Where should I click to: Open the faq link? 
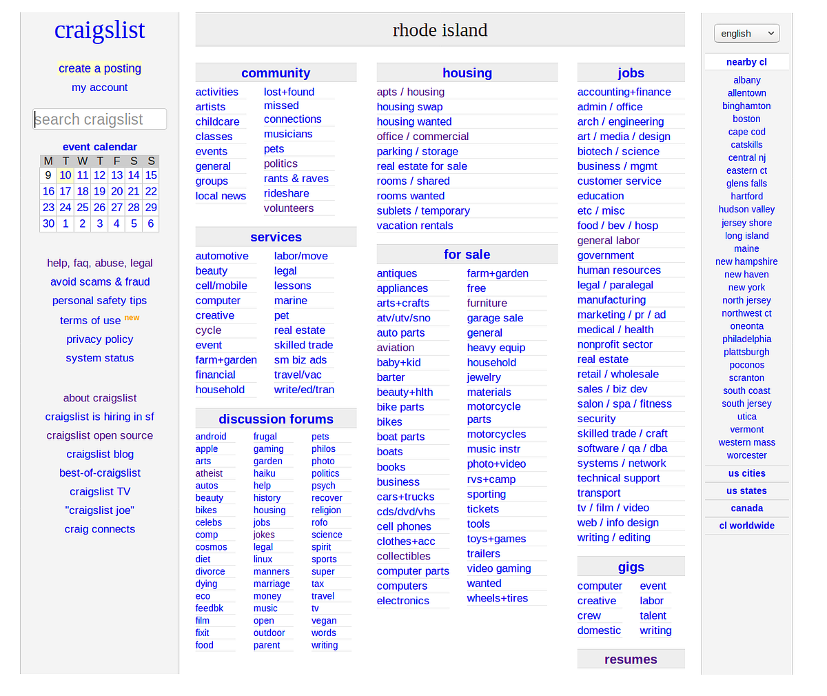(x=81, y=263)
